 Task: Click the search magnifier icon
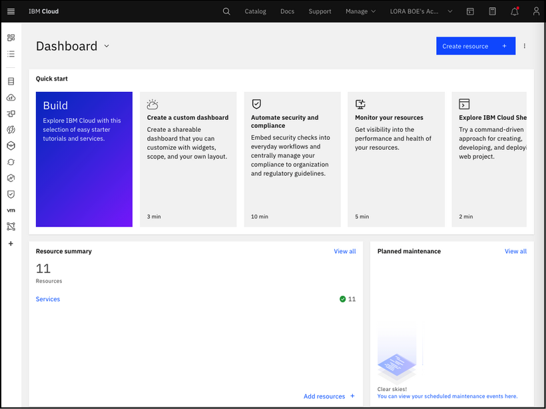(226, 11)
